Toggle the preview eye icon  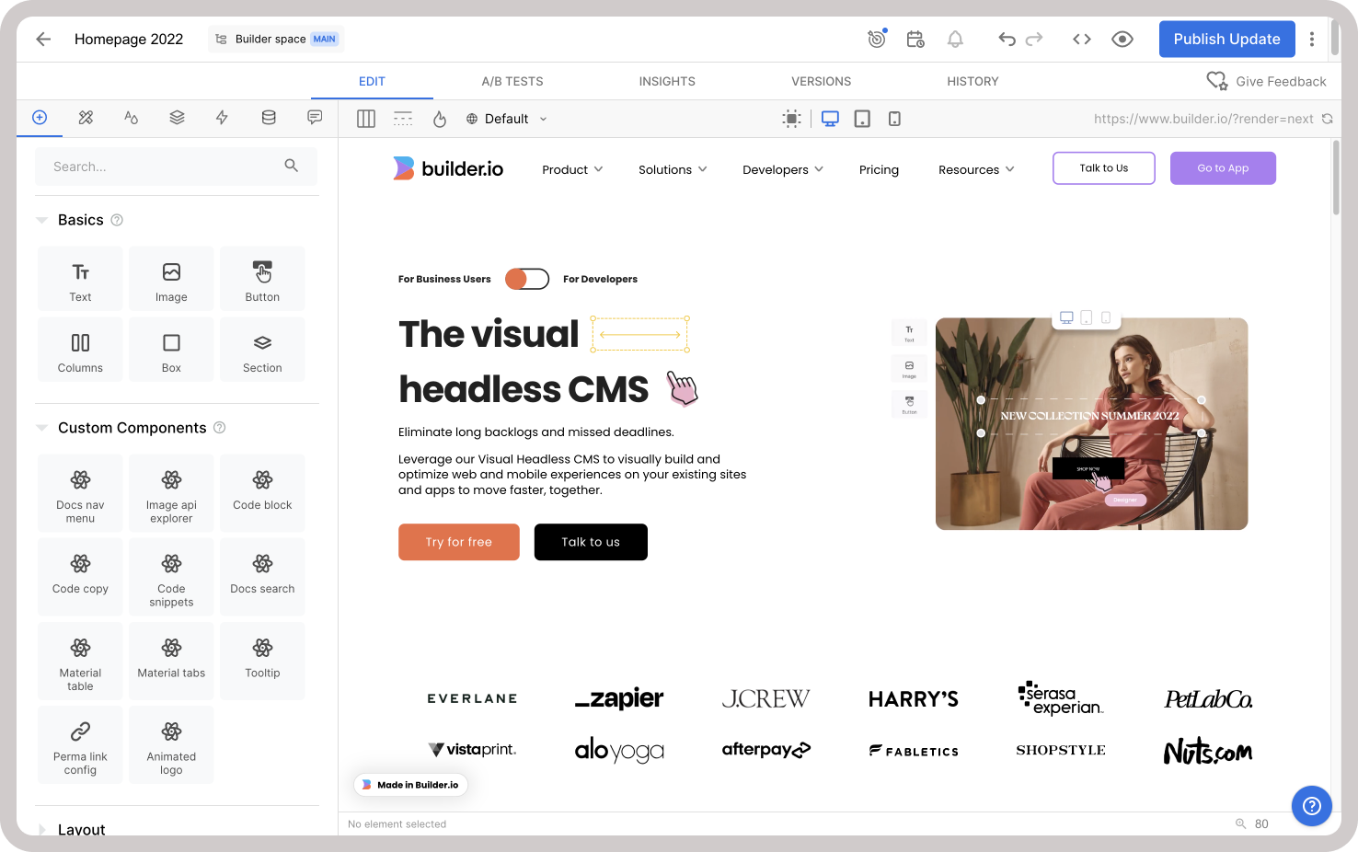click(x=1122, y=39)
